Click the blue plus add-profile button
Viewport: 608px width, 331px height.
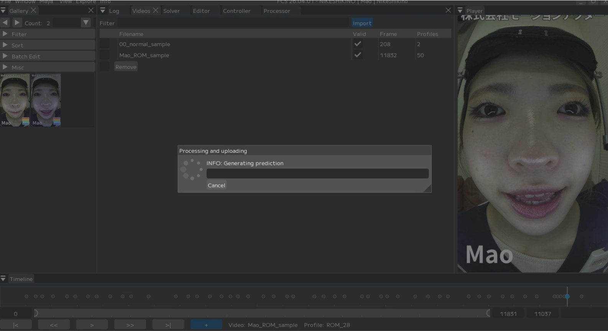coord(206,325)
